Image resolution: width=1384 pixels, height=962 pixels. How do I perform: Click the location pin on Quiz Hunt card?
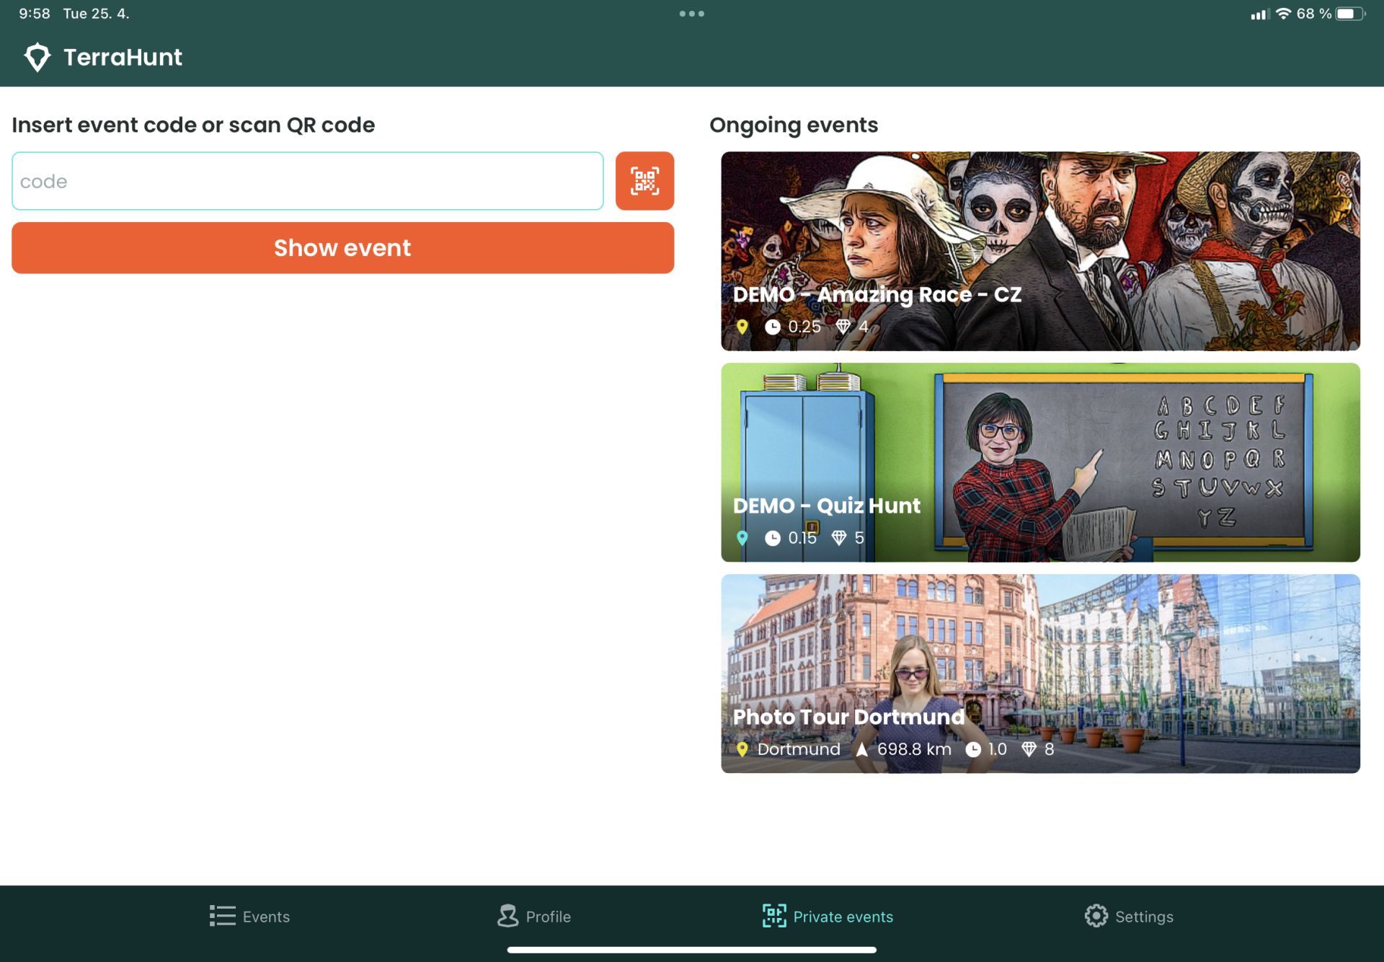[x=742, y=538]
